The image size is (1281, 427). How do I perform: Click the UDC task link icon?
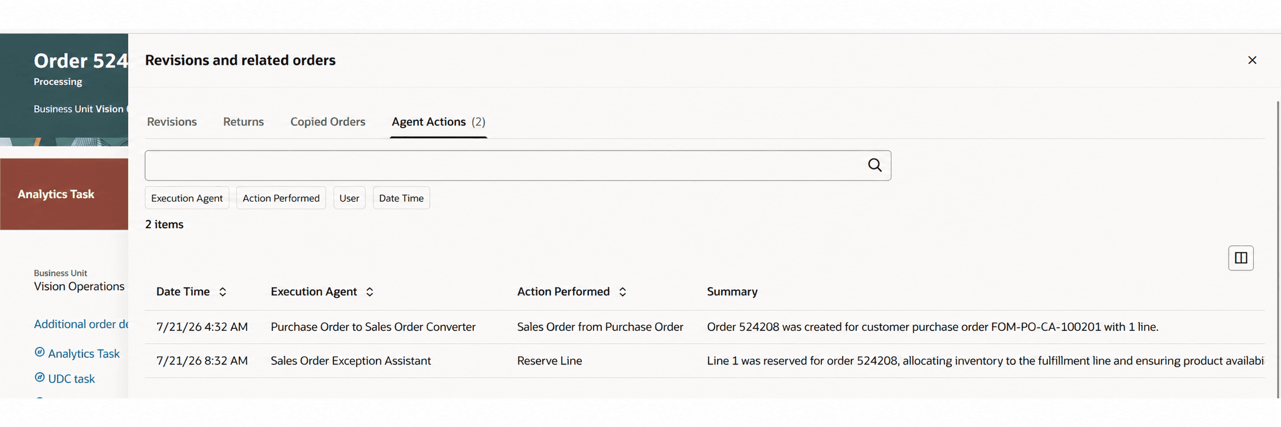point(40,377)
